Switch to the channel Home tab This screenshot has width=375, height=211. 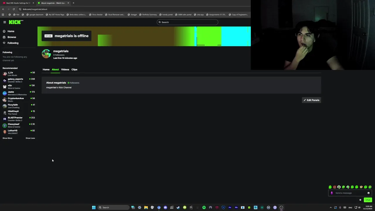click(46, 69)
